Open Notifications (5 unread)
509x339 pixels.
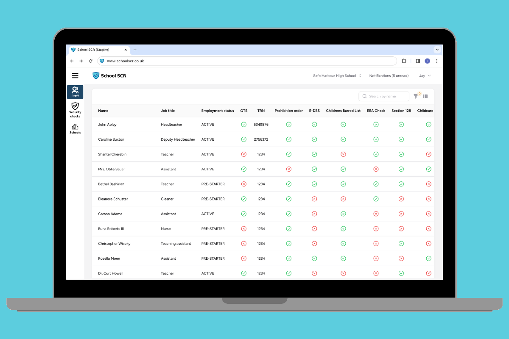pyautogui.click(x=389, y=76)
